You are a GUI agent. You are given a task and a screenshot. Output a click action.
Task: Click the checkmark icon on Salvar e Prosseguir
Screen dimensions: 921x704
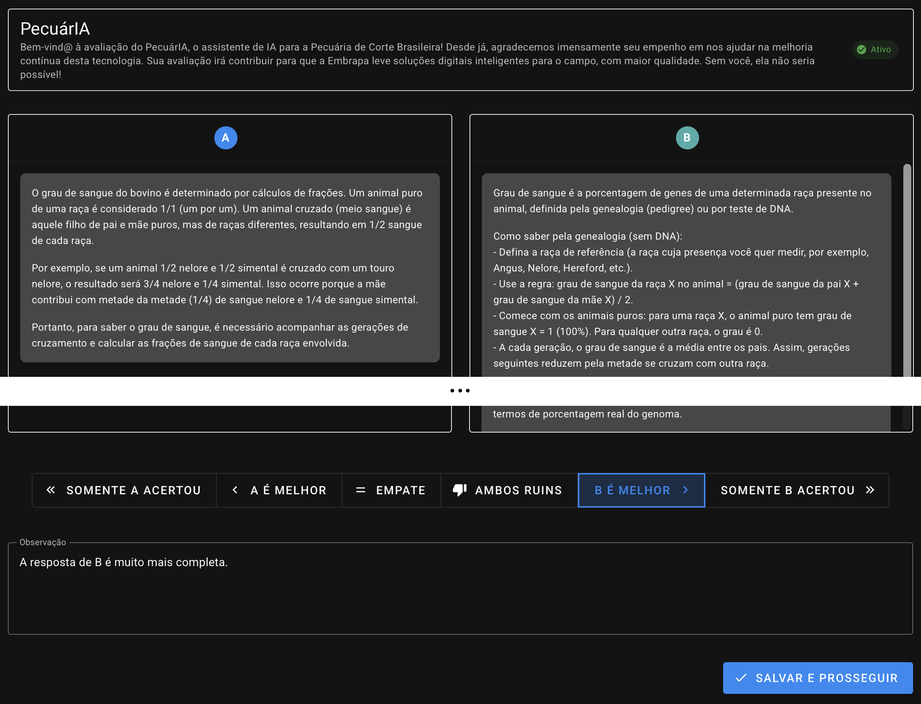(741, 678)
